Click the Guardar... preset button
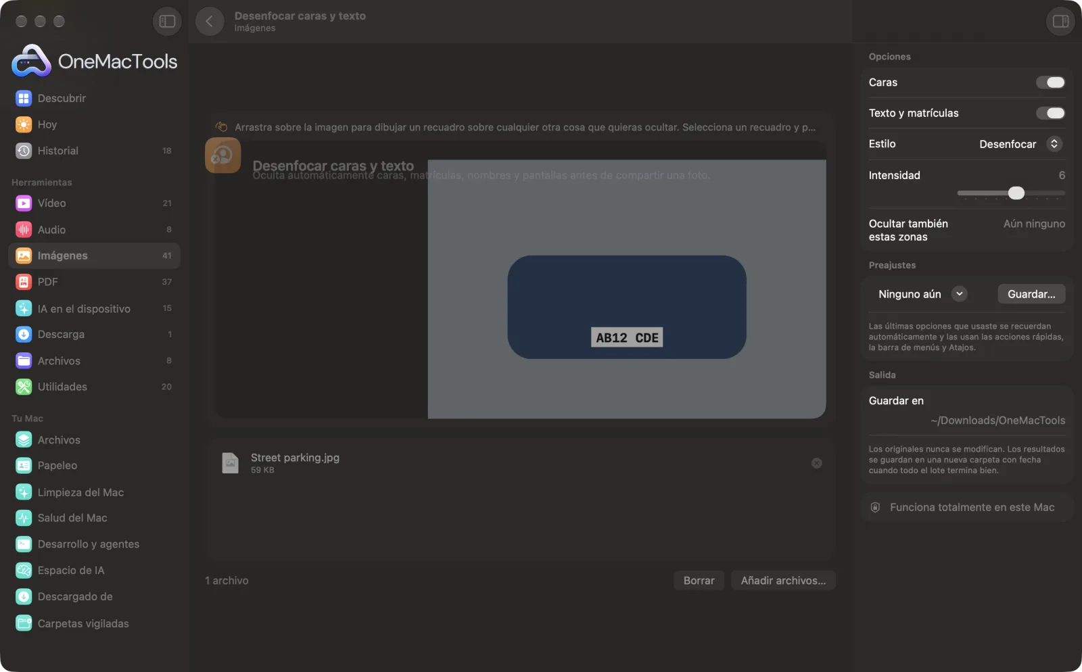Screen dimensions: 1082x672 pyautogui.click(x=1031, y=294)
